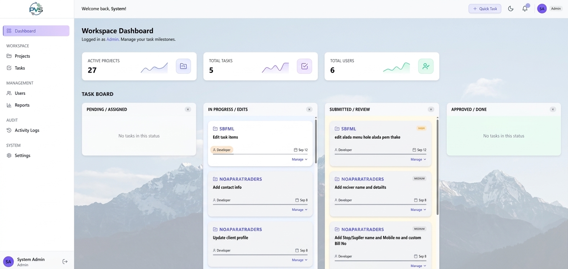Click Developer badge on Edit task items card
The width and height of the screenshot is (568, 269).
[x=222, y=150]
